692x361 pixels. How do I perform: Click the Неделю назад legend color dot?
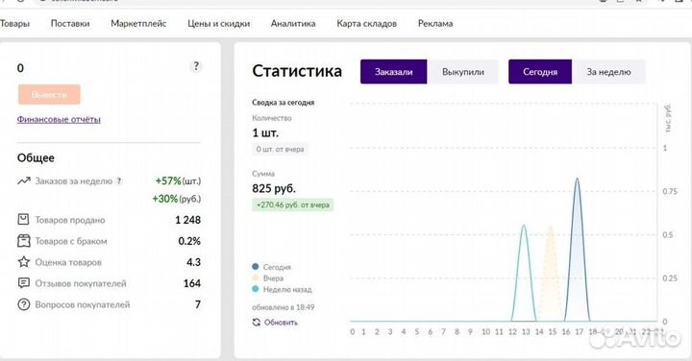pos(255,289)
